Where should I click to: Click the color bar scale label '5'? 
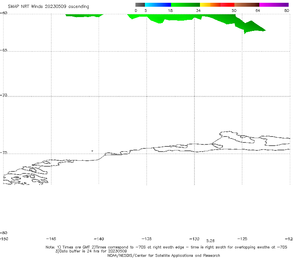pyautogui.click(x=146, y=10)
